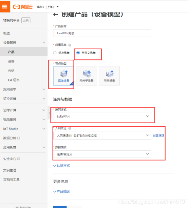
Task: Expand the 规则引擎 menu
Action: coord(24,89)
